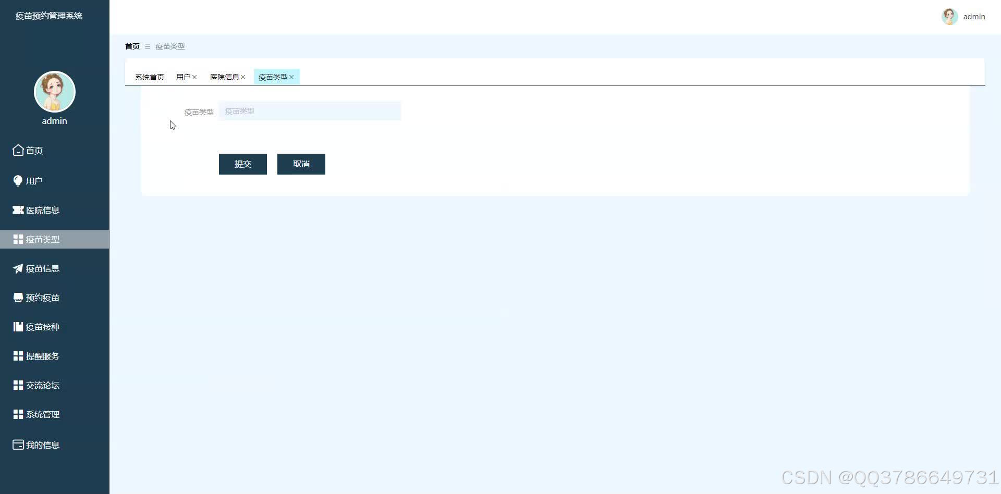Open 疫苗信息 in the sidebar menu

pyautogui.click(x=55, y=268)
